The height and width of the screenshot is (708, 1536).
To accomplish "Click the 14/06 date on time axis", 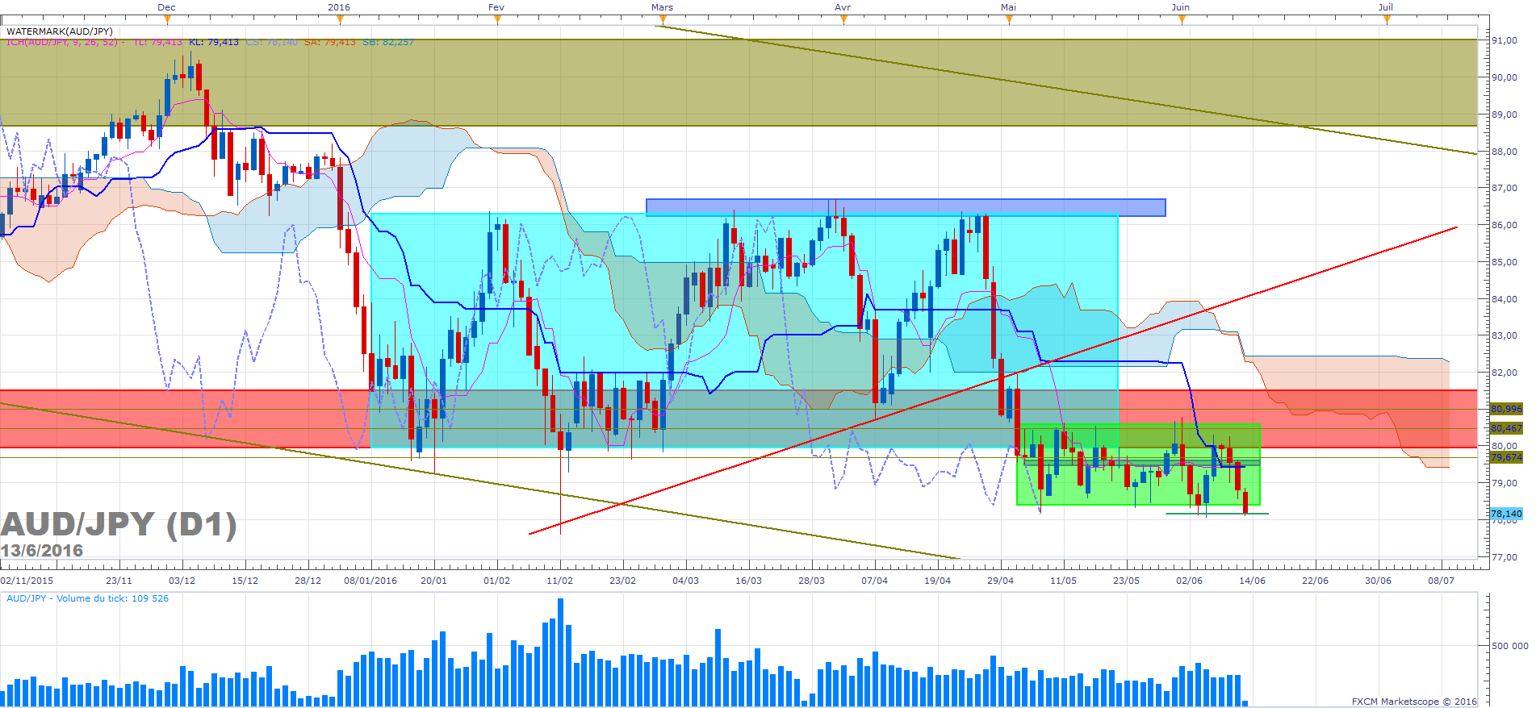I will (1253, 581).
